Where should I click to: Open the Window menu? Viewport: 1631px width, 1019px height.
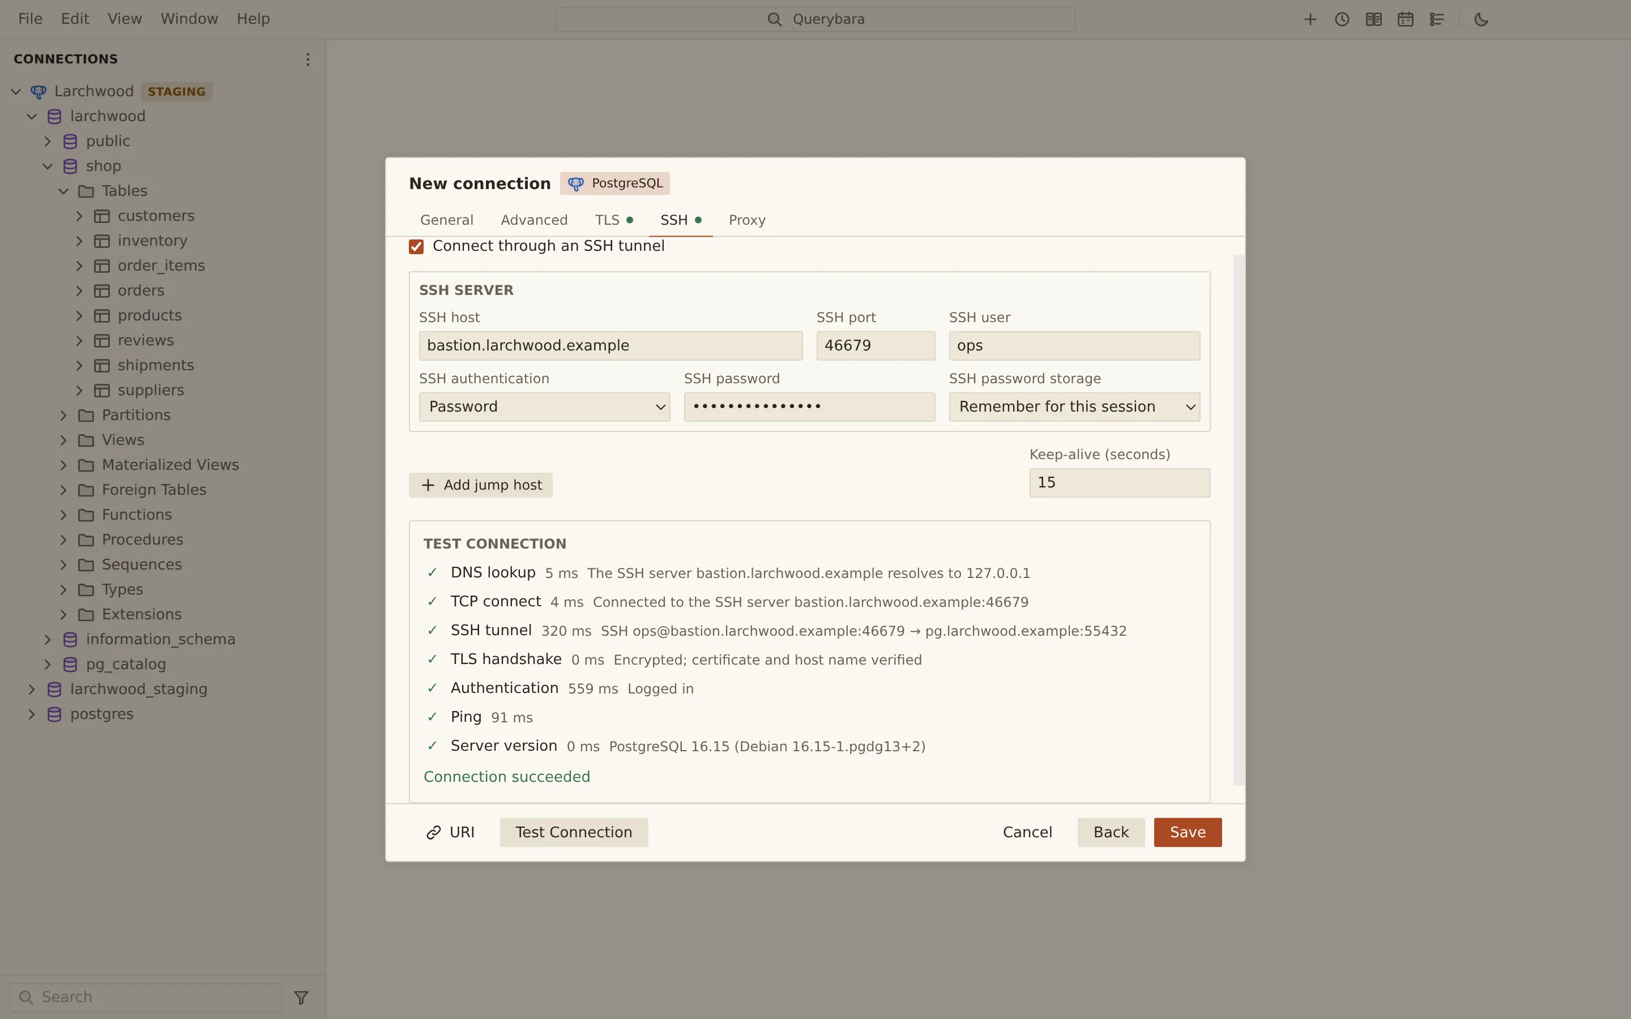pos(189,19)
